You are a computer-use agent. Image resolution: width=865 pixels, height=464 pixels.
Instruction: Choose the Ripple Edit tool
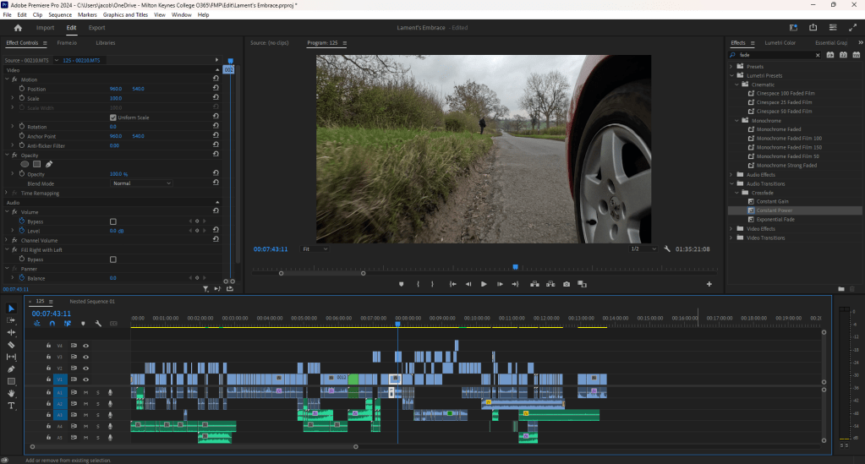point(12,333)
